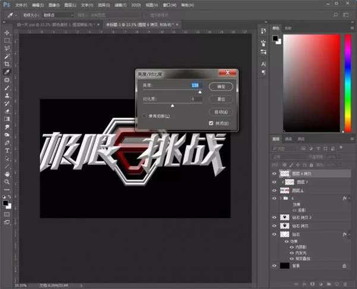Select the Hand tool

[7, 174]
